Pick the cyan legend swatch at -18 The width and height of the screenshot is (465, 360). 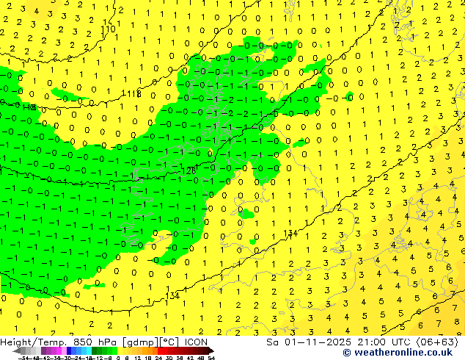tap(89, 350)
